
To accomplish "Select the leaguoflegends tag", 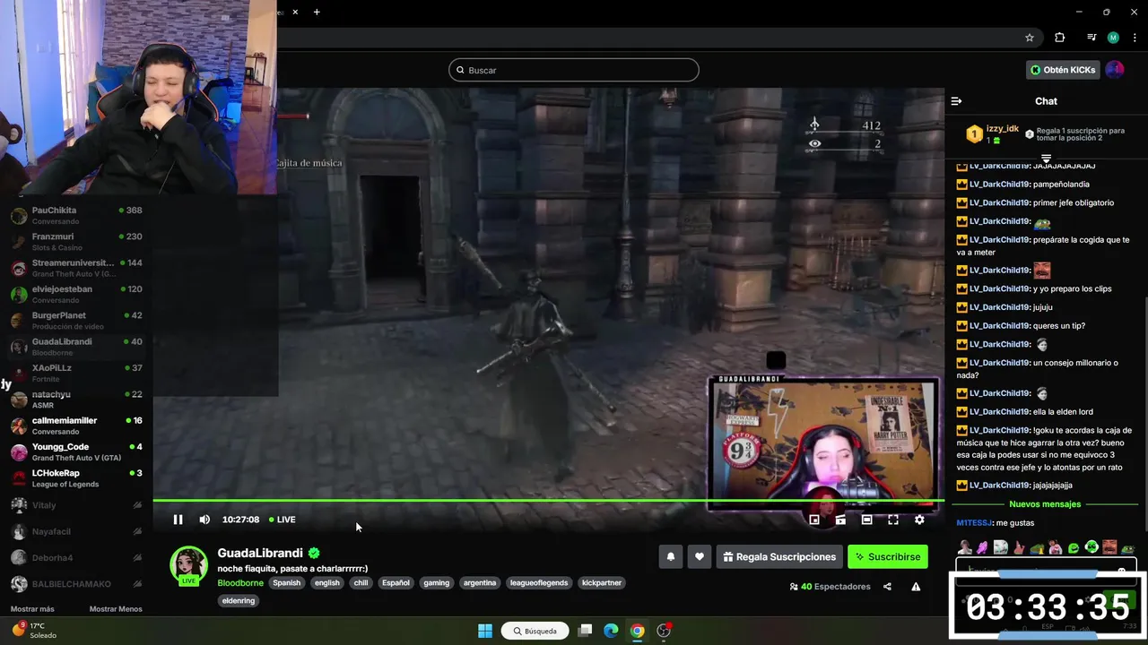I will click(539, 582).
